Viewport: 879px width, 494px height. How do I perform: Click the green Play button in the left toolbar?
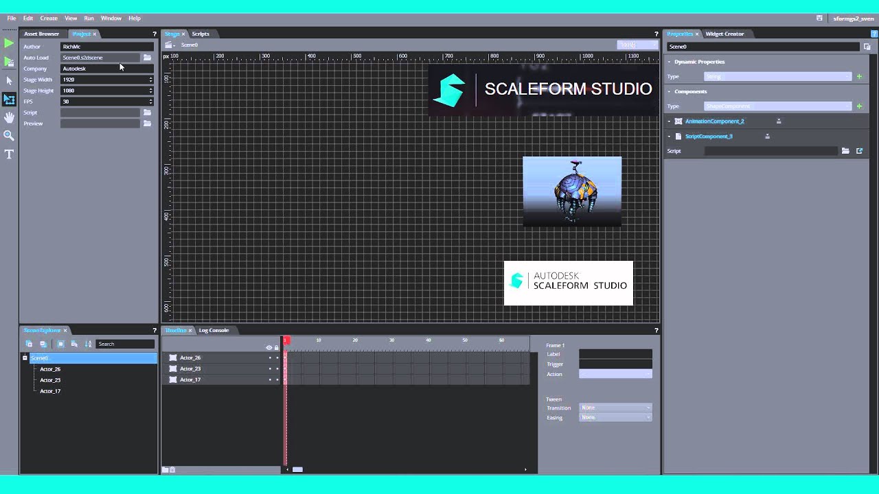pos(9,43)
